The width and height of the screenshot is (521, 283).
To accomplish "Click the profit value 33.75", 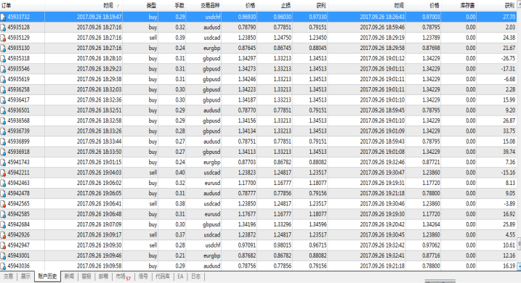I will coord(509,131).
